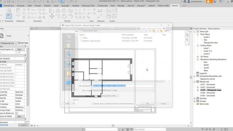Select sheet A103 in Project Browser
Viewport: 233px width, 131px height.
(x=211, y=90)
